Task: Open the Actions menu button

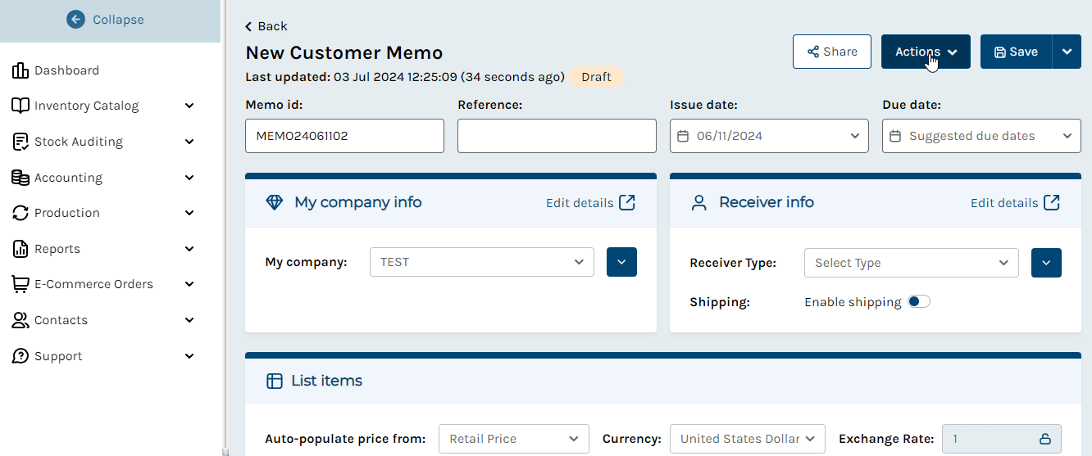Action: 926,52
